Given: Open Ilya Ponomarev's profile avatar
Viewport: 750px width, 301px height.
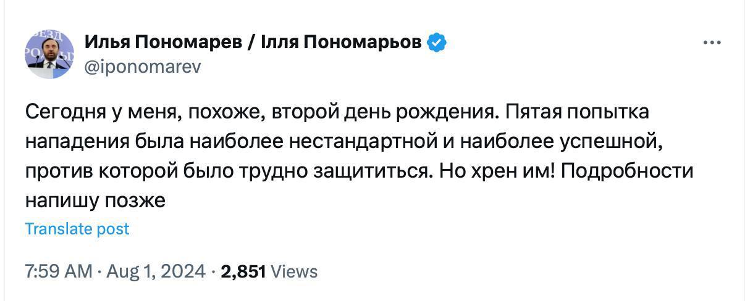Looking at the screenshot, I should pyautogui.click(x=50, y=54).
